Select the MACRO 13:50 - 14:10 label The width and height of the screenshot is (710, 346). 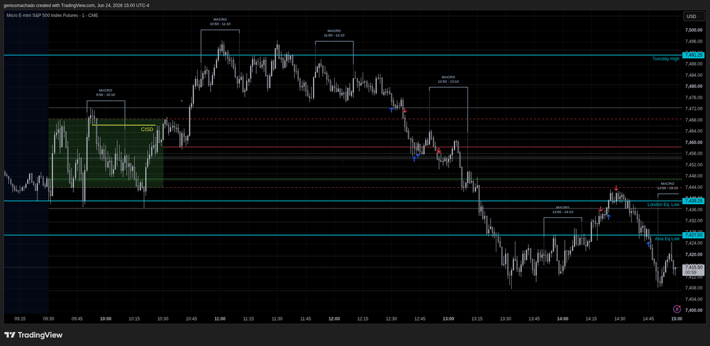563,210
